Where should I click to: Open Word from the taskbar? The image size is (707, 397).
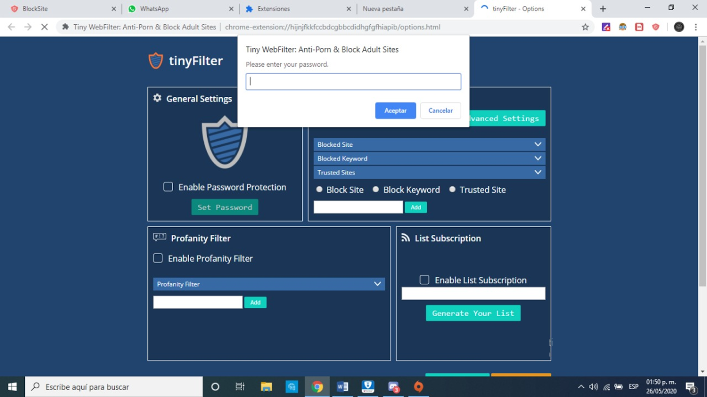[342, 387]
